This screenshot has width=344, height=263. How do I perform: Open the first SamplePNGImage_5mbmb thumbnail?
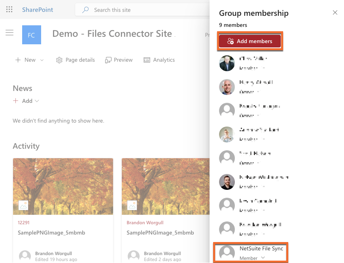point(63,187)
